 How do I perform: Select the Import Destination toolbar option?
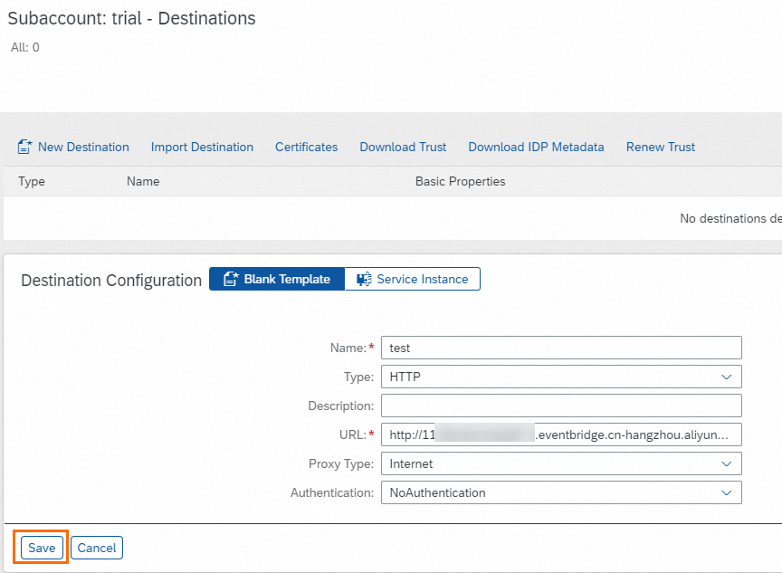coord(202,147)
